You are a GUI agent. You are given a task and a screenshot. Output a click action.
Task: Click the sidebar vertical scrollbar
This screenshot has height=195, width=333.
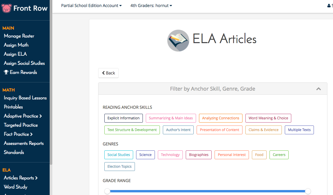[x=51, y=83]
